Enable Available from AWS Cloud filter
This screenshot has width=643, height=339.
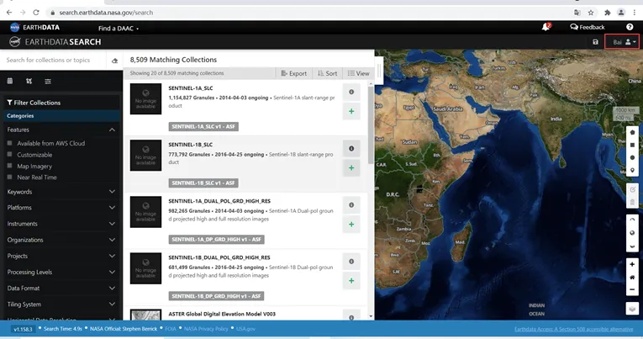(9, 143)
